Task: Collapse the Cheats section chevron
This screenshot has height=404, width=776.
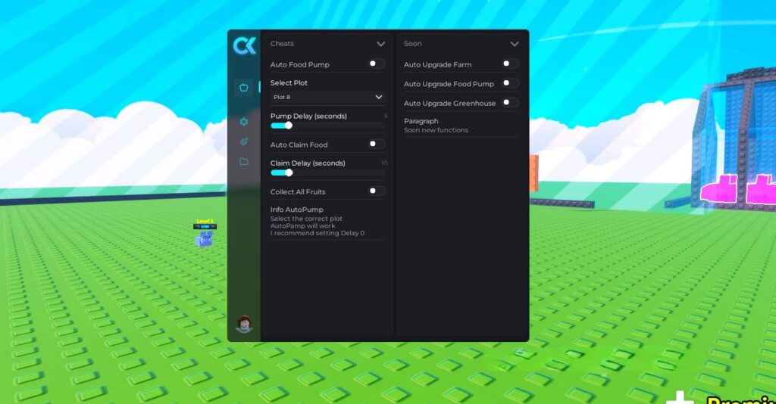Action: (x=380, y=44)
